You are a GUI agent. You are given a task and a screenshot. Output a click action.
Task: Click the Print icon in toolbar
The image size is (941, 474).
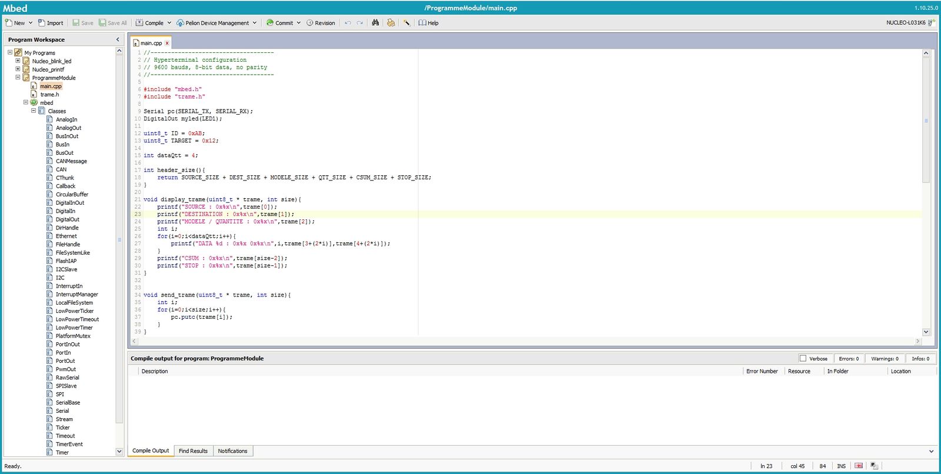point(391,23)
